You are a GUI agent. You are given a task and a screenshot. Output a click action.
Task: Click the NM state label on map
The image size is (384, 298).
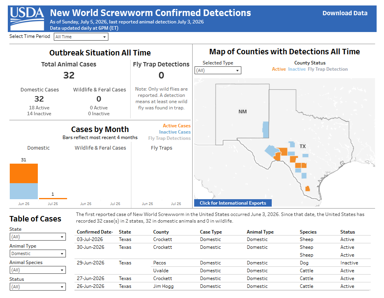(x=242, y=112)
